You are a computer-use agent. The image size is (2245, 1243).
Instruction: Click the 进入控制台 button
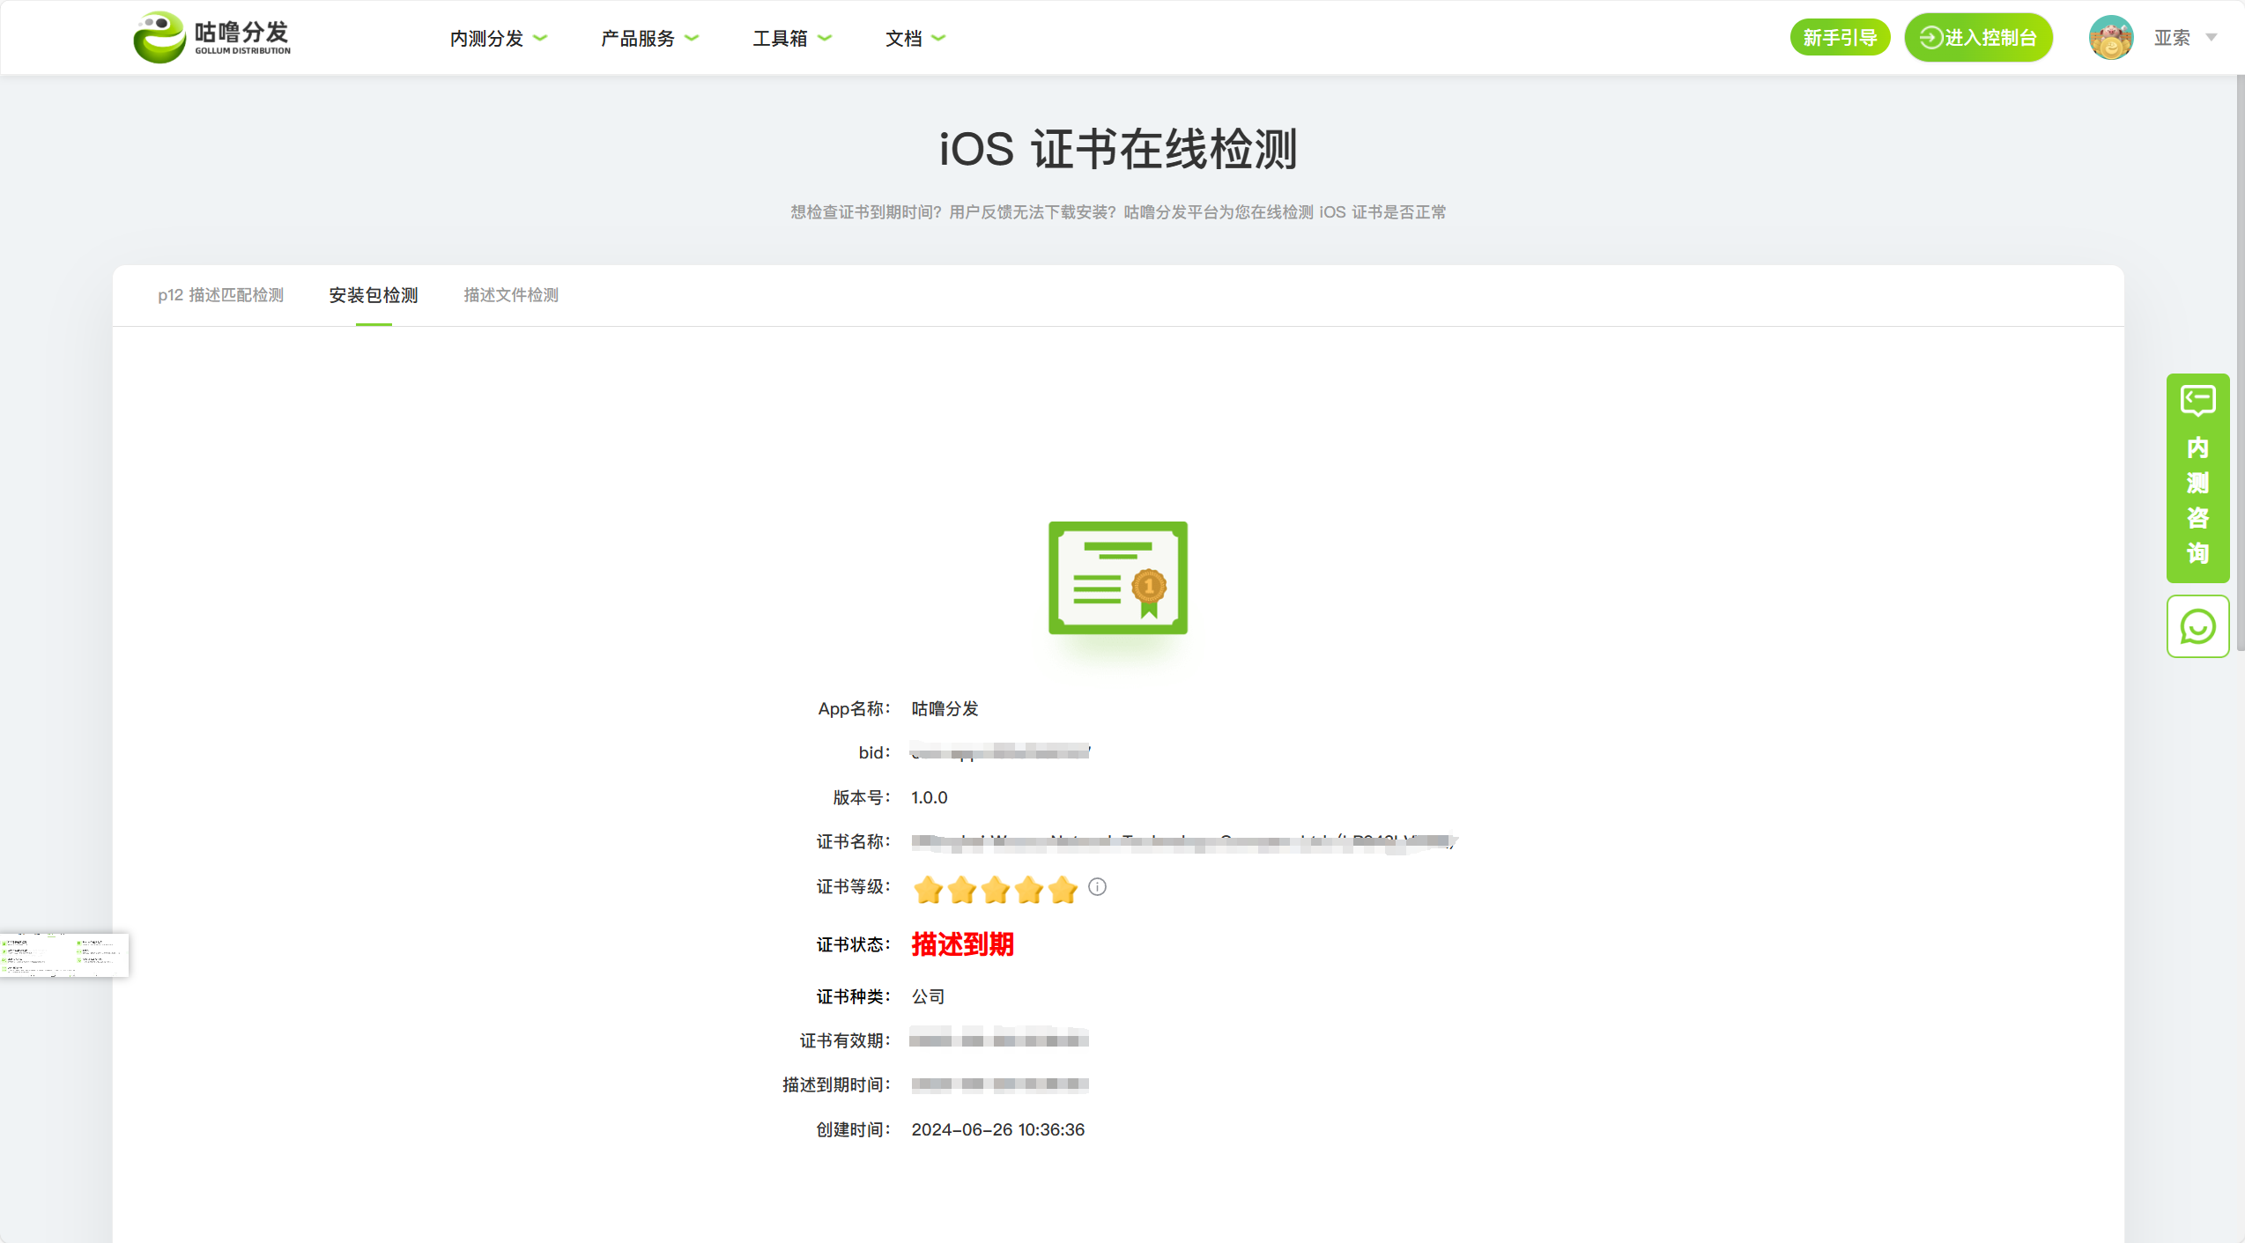pos(1978,38)
